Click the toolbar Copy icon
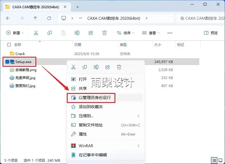Viewport: 225px width, 164px height. tap(50, 33)
